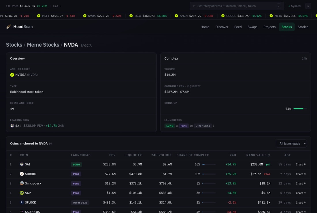
Task: Open the Swaps tab
Action: [x=252, y=27]
